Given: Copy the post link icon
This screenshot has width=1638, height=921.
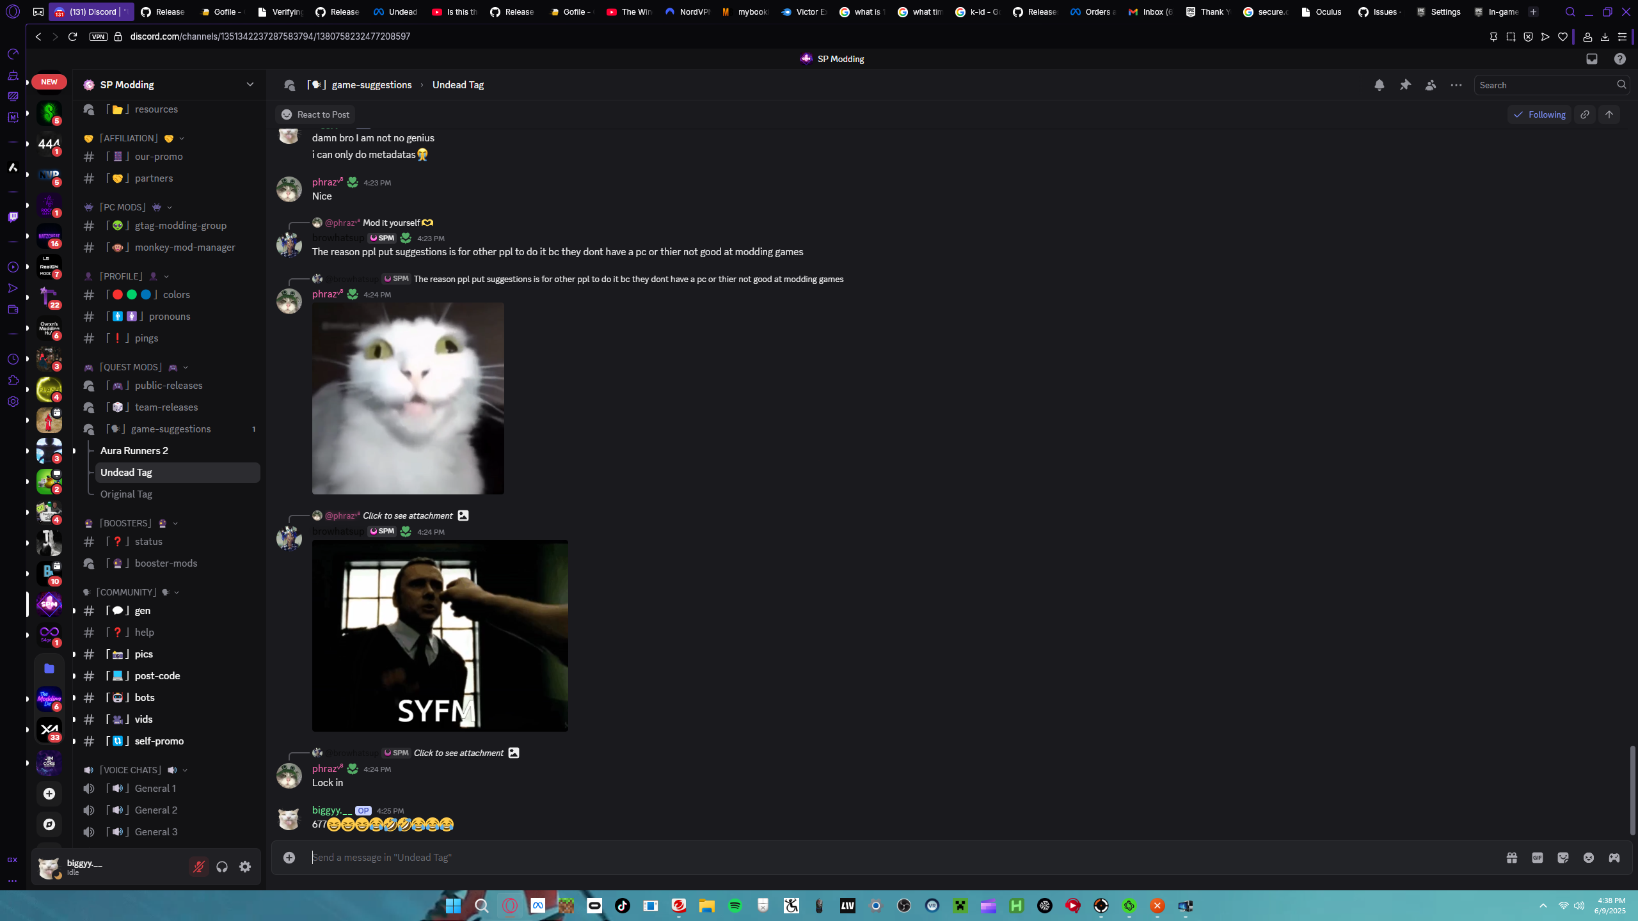Looking at the screenshot, I should point(1585,114).
